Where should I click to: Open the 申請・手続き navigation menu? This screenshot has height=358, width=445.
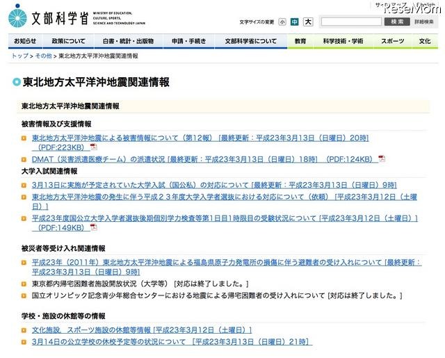pyautogui.click(x=189, y=41)
